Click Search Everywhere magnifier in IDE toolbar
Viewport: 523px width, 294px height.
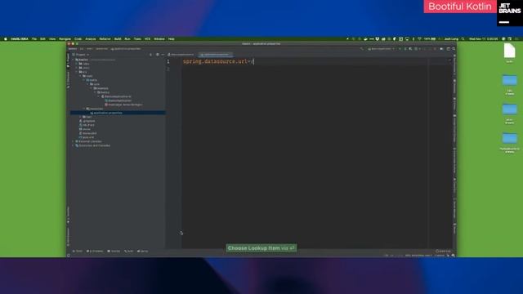454,49
